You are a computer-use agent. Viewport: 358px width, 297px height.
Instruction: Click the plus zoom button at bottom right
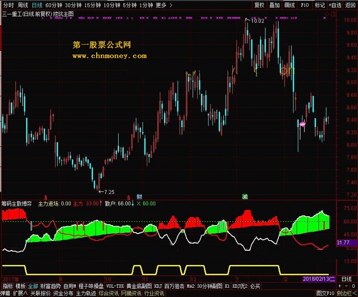(x=340, y=286)
